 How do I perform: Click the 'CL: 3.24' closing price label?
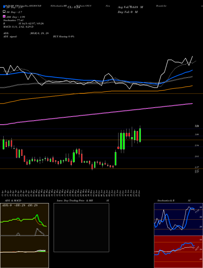[73, 7]
